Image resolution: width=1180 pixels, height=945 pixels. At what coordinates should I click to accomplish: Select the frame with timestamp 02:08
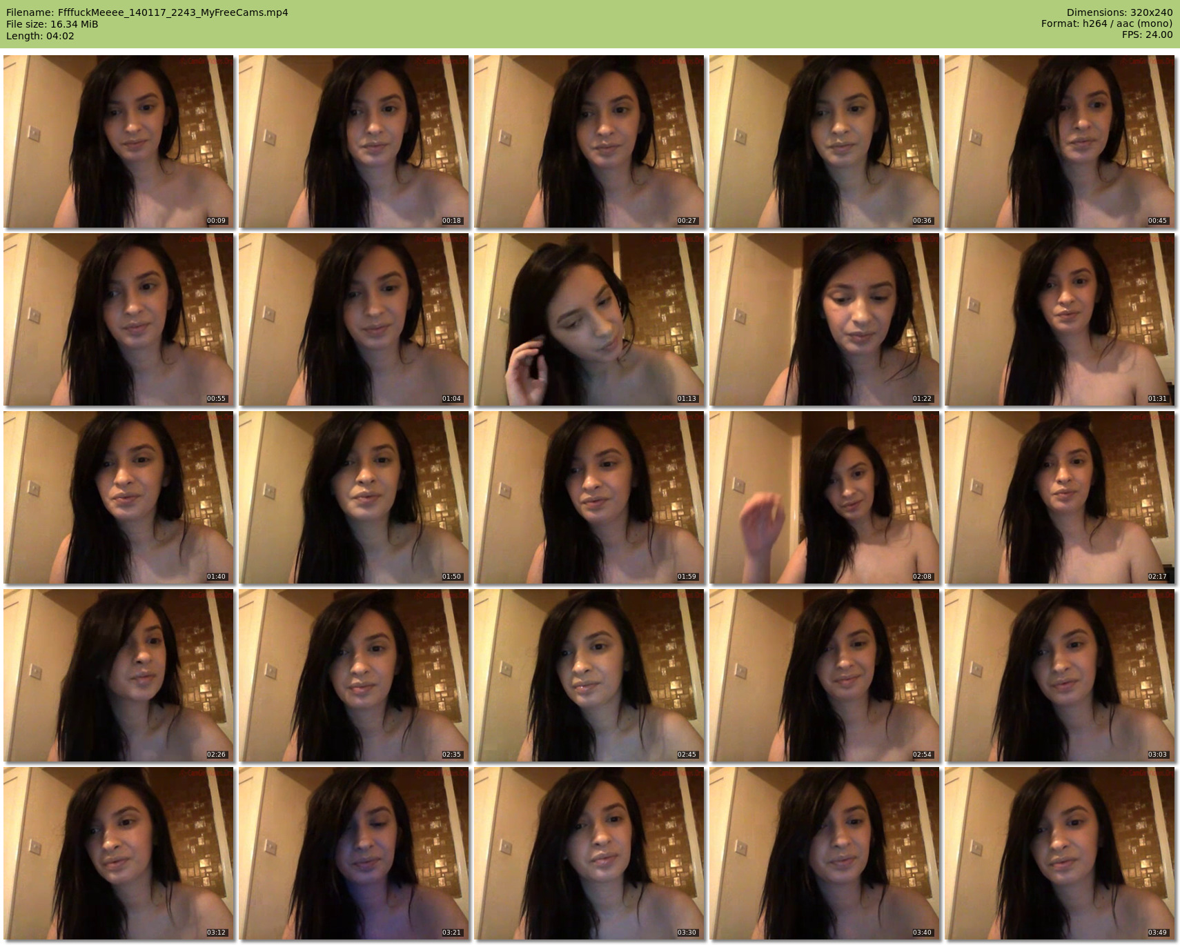[825, 497]
